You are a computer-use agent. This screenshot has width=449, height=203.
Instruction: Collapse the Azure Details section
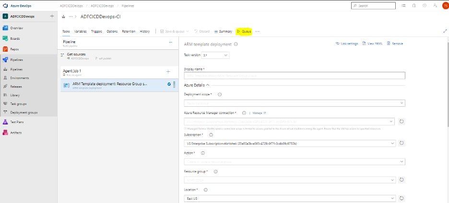197,85
